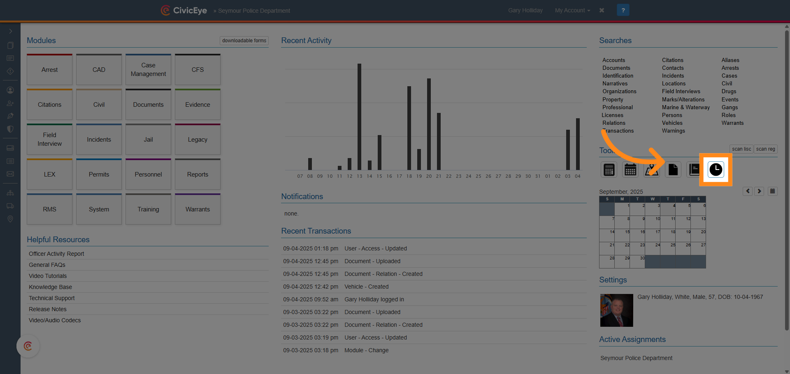This screenshot has width=790, height=374.
Task: Open the Incidents module
Action: [99, 139]
